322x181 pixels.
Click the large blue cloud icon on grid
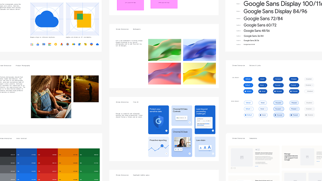click(47, 19)
